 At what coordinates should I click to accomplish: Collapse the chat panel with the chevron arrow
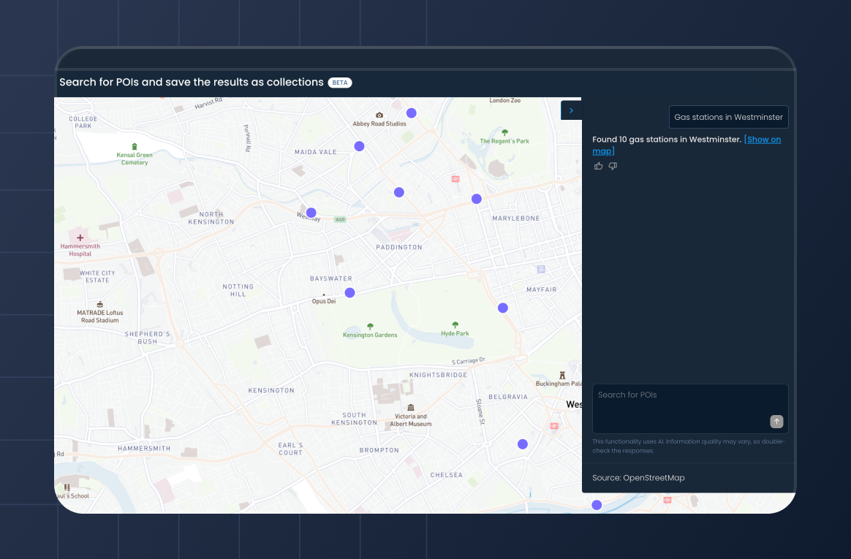click(571, 110)
